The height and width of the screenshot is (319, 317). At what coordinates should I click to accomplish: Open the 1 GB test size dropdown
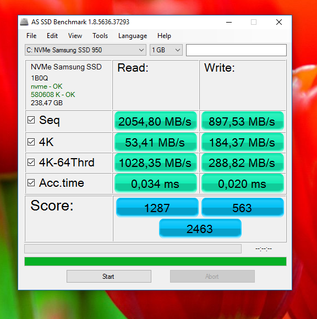click(x=166, y=50)
